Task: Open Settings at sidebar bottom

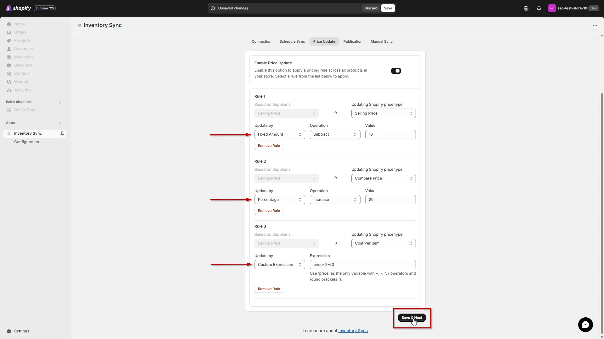Action: click(x=22, y=331)
